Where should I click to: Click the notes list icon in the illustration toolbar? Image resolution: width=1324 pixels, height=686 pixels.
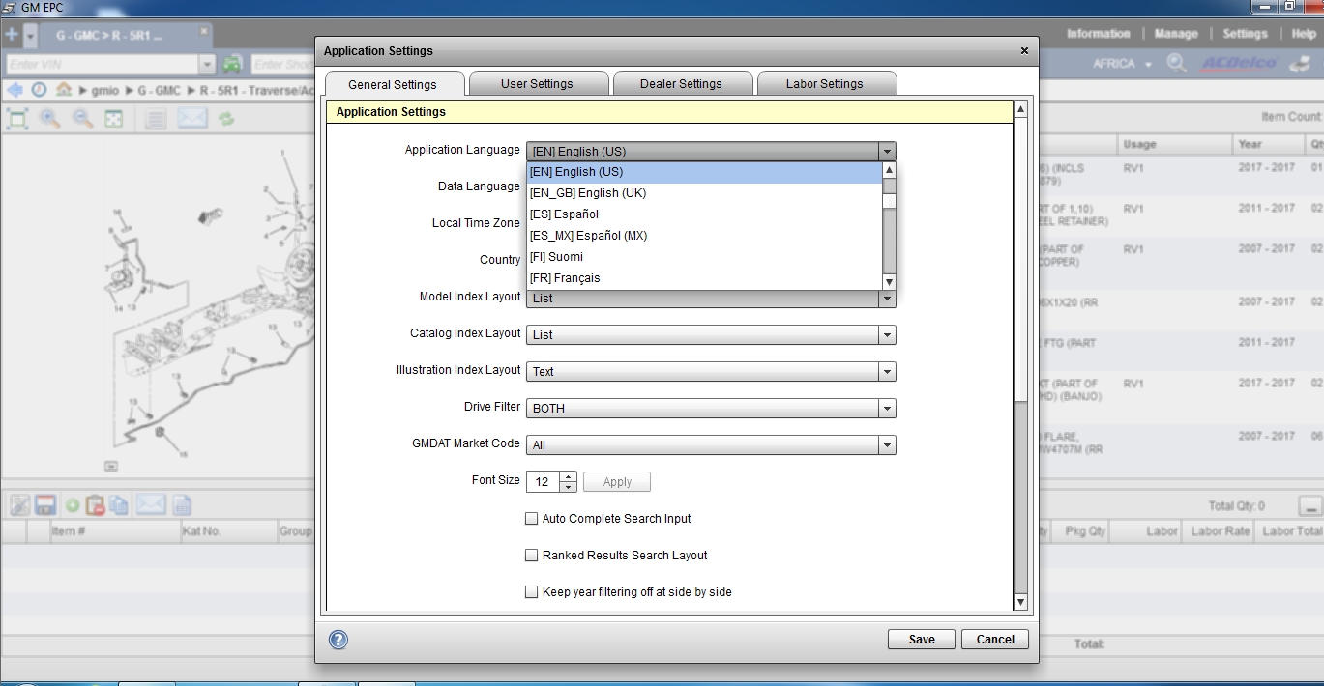coord(157,119)
